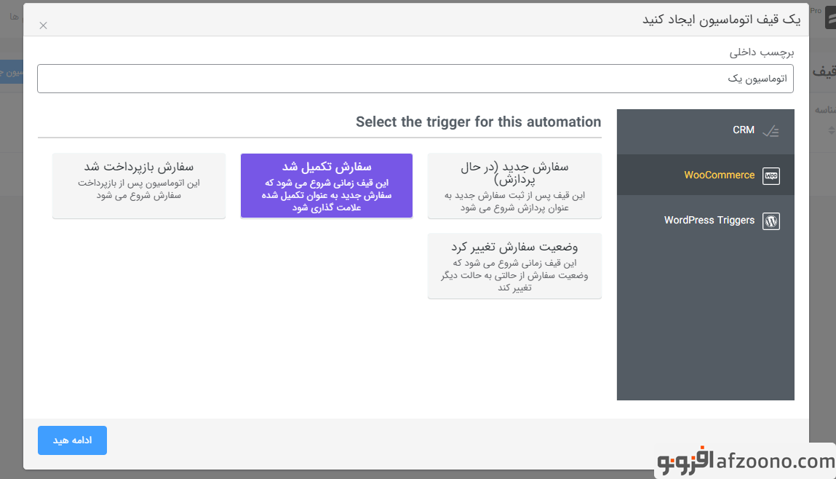The image size is (836, 479).
Task: Click the 'برچسب داخلی' field label
Action: point(762,52)
